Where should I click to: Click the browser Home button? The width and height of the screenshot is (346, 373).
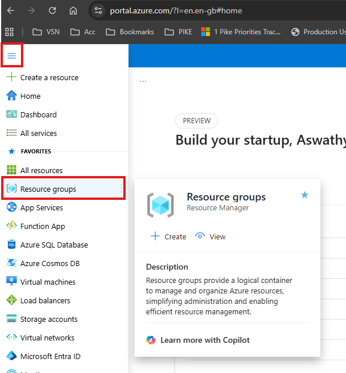73,10
